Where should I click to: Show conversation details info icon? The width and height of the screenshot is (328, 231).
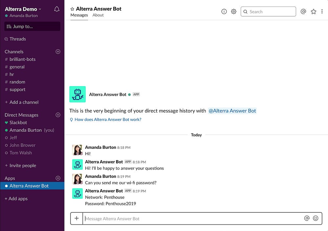(224, 11)
